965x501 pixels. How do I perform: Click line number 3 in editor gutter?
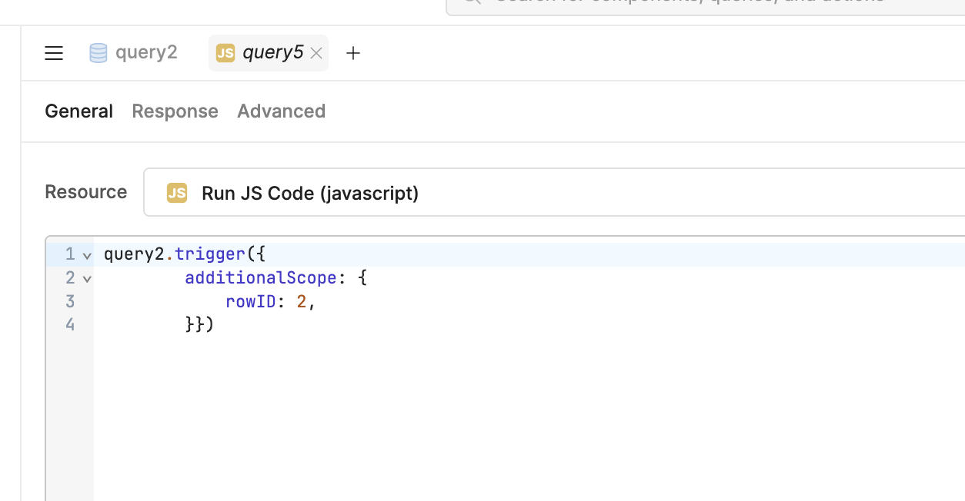[70, 301]
